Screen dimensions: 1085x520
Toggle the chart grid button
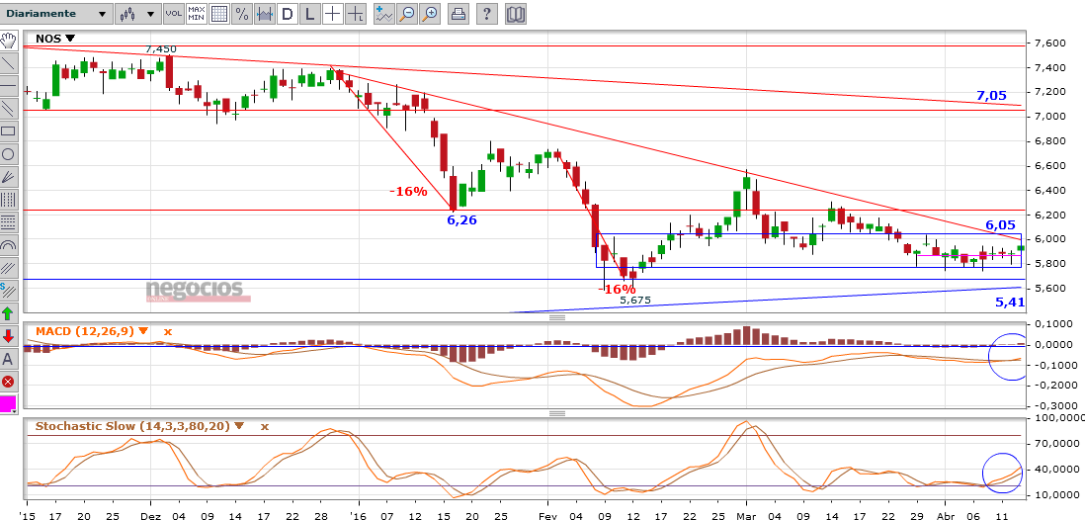219,13
